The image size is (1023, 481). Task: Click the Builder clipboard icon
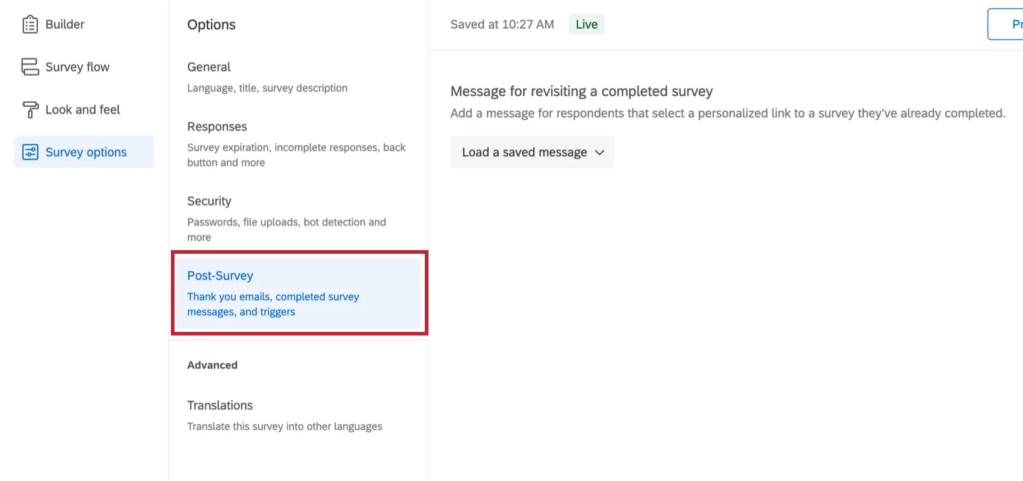pyautogui.click(x=30, y=25)
